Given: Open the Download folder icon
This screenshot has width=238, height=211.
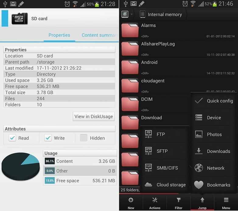Looking at the screenshot, I should 130,123.
